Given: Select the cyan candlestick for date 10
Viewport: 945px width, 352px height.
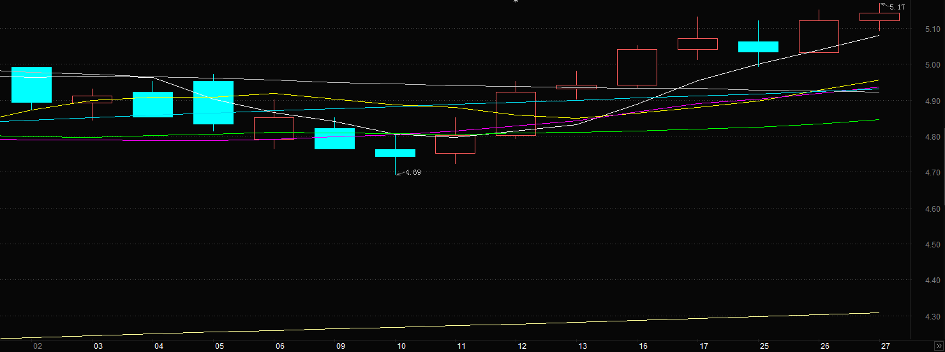Looking at the screenshot, I should click(x=396, y=153).
